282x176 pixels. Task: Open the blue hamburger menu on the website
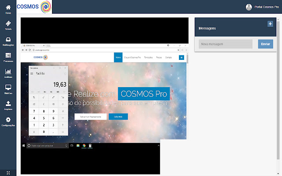pos(182,58)
